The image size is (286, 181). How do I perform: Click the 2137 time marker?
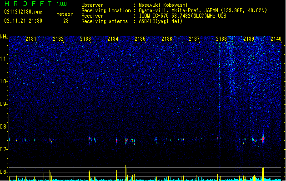click(194, 39)
